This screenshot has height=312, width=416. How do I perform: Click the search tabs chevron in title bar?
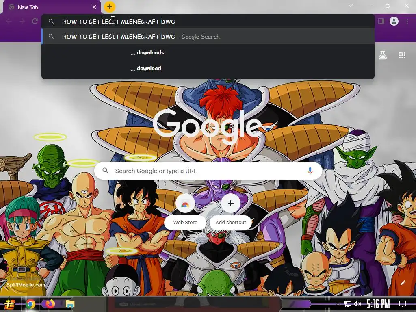tap(351, 6)
